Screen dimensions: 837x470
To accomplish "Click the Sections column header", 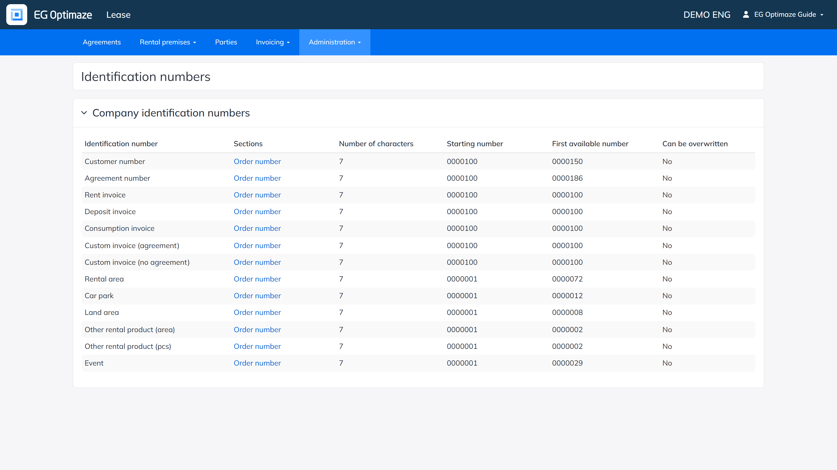I will tap(248, 144).
